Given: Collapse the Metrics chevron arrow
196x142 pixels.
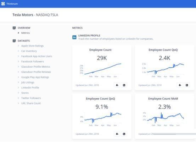Looking at the screenshot, I should [18, 33].
